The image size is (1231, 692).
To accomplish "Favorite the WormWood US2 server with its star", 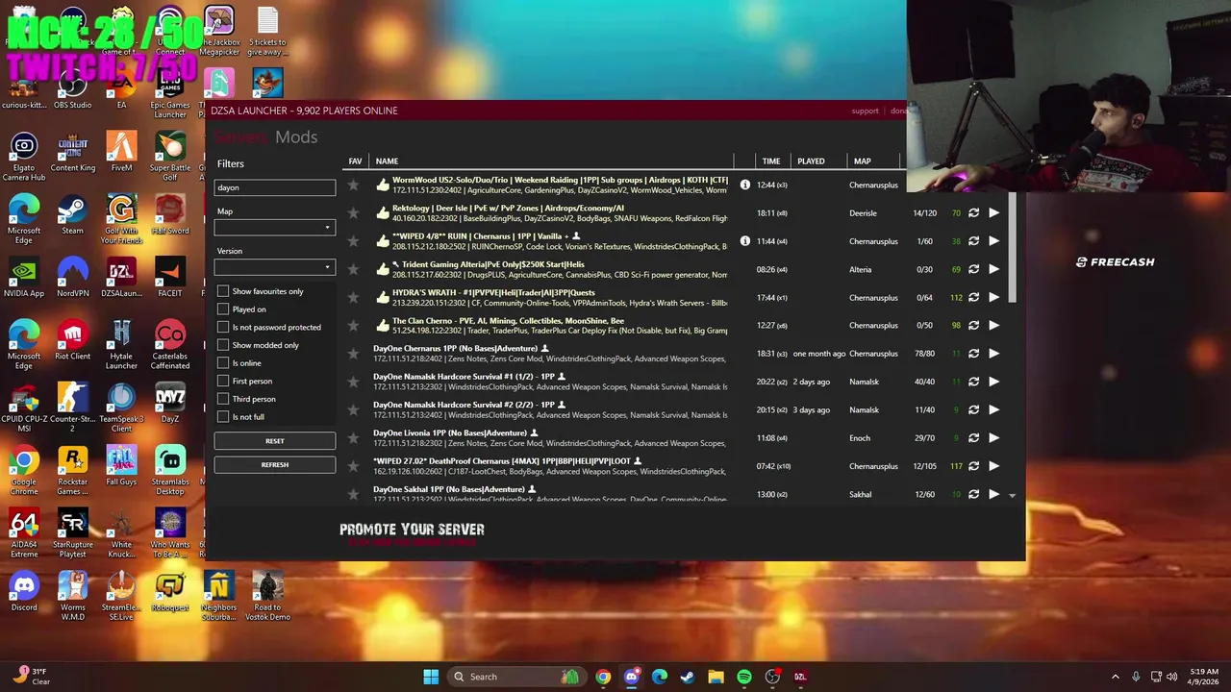I will (x=353, y=185).
